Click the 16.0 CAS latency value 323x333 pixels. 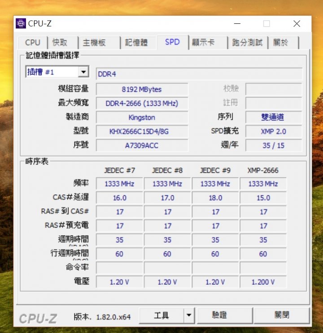click(119, 198)
